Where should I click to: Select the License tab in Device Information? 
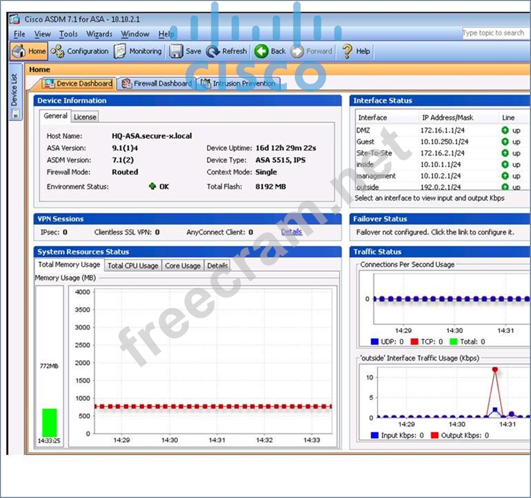point(85,117)
